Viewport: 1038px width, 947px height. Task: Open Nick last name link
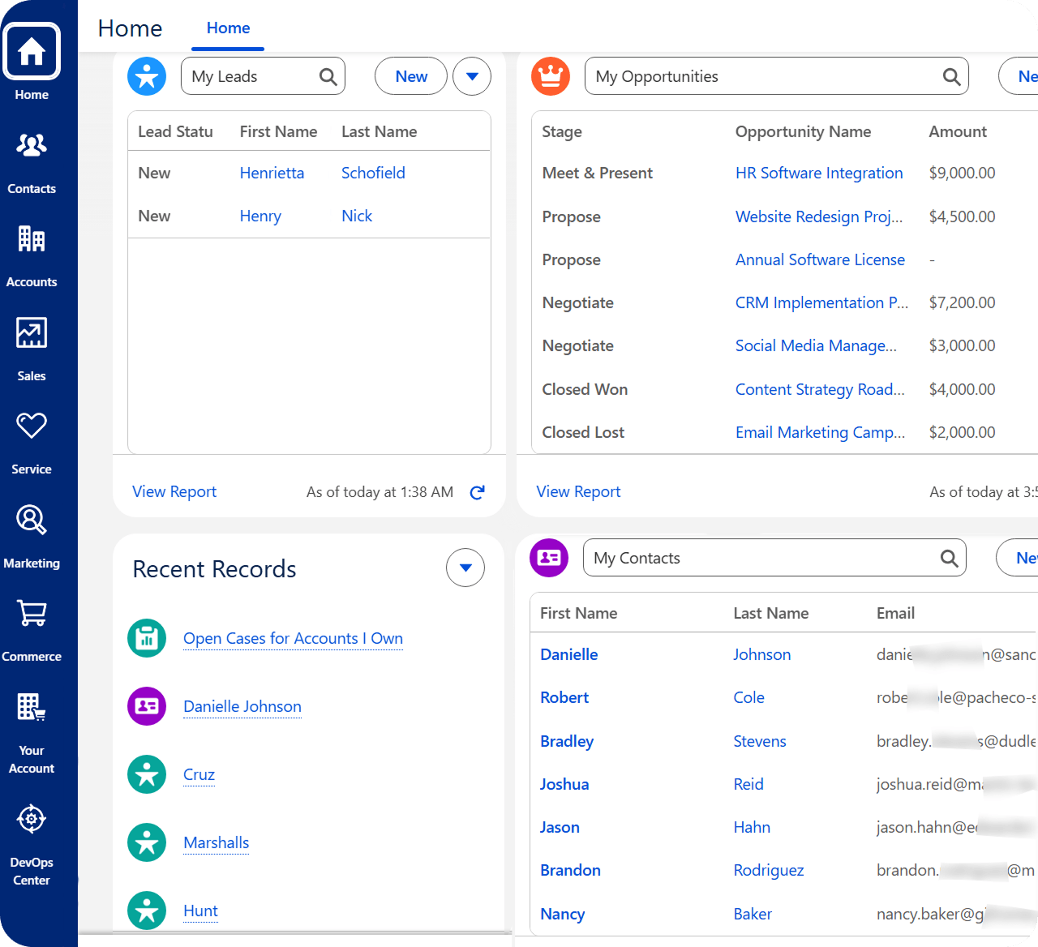pos(357,216)
